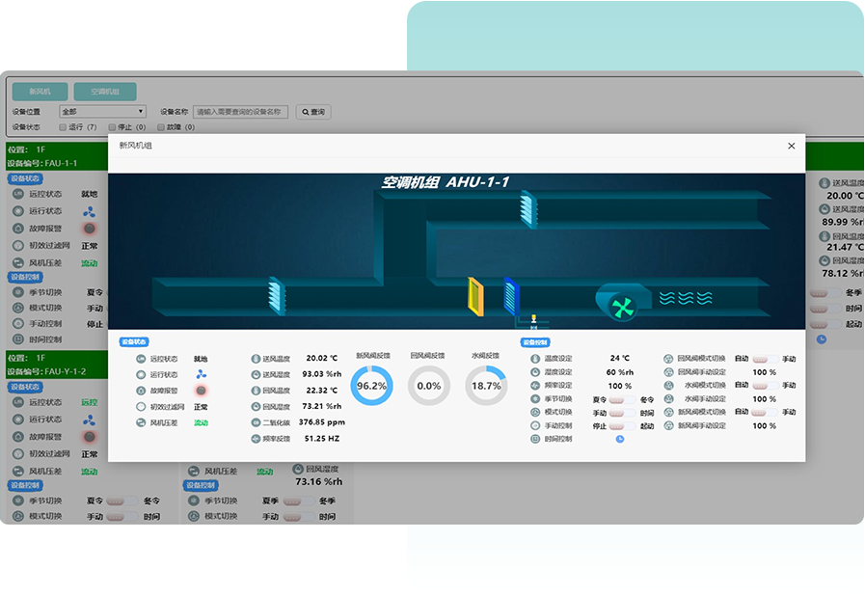Click the 频率设定 icon
Image resolution: width=865 pixels, height=596 pixels.
pyautogui.click(x=534, y=386)
